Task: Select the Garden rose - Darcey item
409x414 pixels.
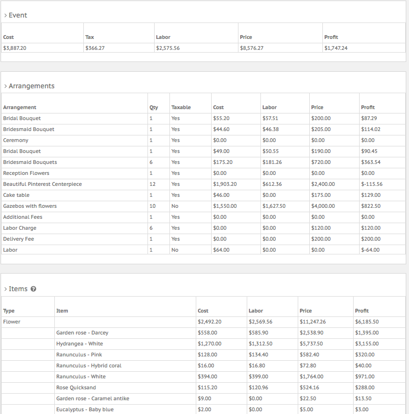Action: [82, 333]
